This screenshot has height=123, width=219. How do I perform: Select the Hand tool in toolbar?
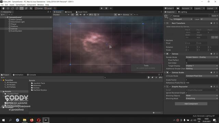tap(3, 8)
